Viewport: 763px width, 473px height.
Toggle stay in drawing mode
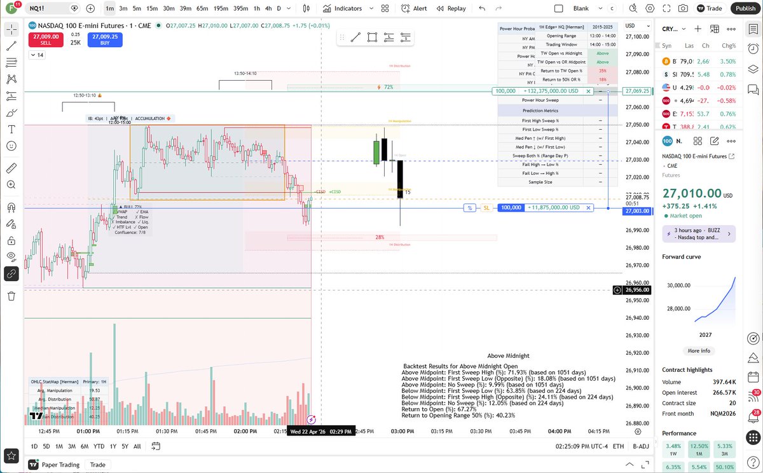(11, 224)
